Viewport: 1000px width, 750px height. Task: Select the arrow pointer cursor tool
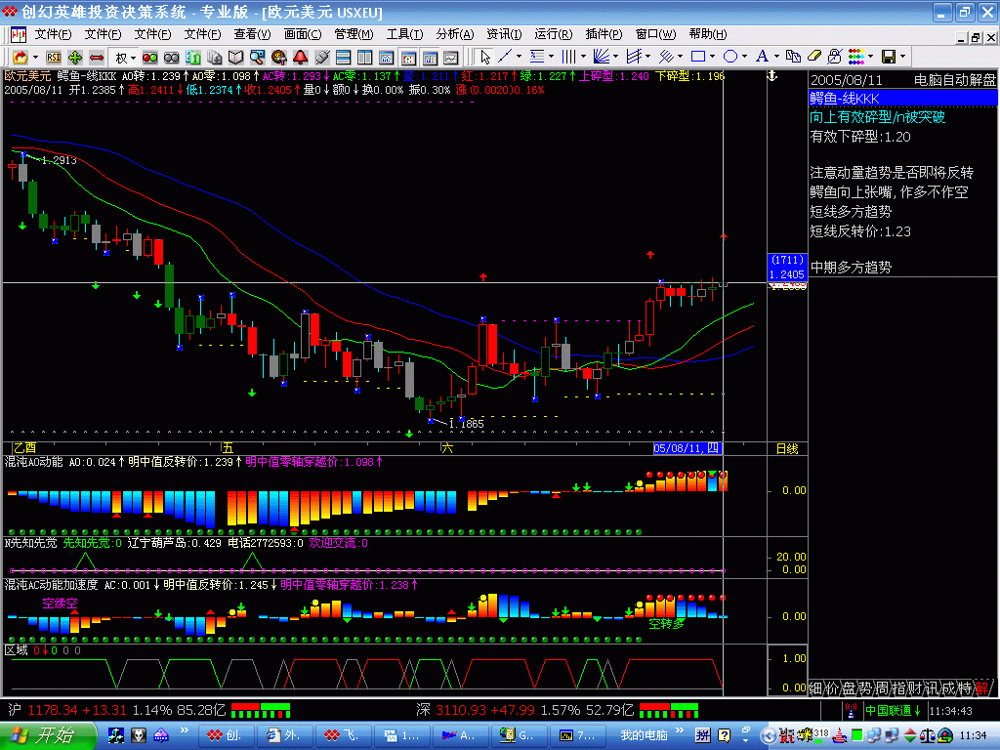(x=485, y=57)
